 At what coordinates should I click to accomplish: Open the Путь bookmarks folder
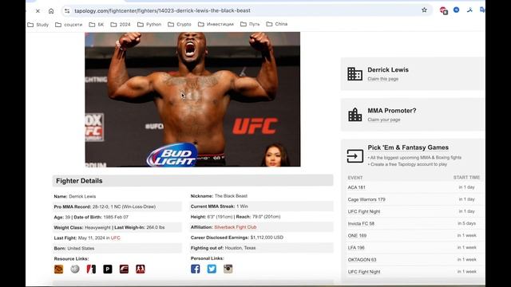click(x=250, y=25)
